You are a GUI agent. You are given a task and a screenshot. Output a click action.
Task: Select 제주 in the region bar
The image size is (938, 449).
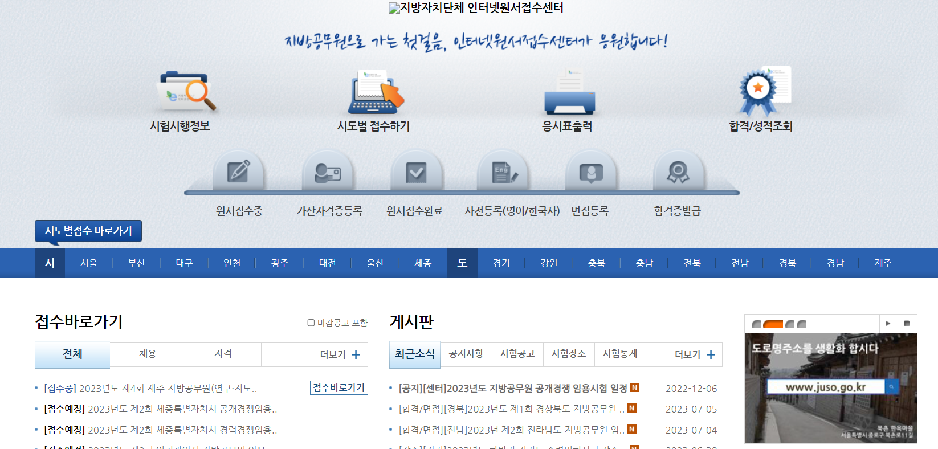point(883,263)
